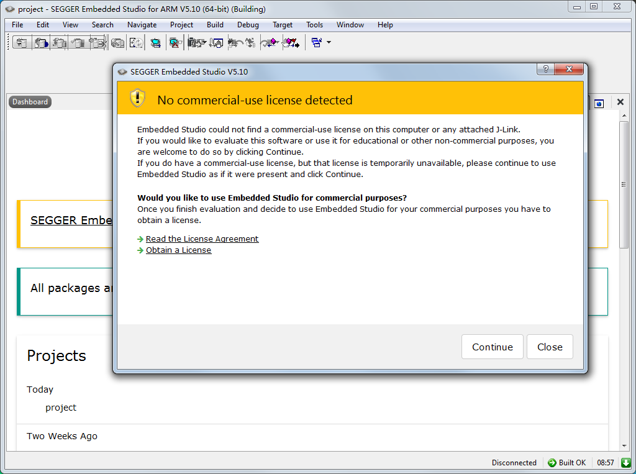The image size is (636, 474).
Task: Click the dashboard scrollbar down arrow
Action: 624,445
